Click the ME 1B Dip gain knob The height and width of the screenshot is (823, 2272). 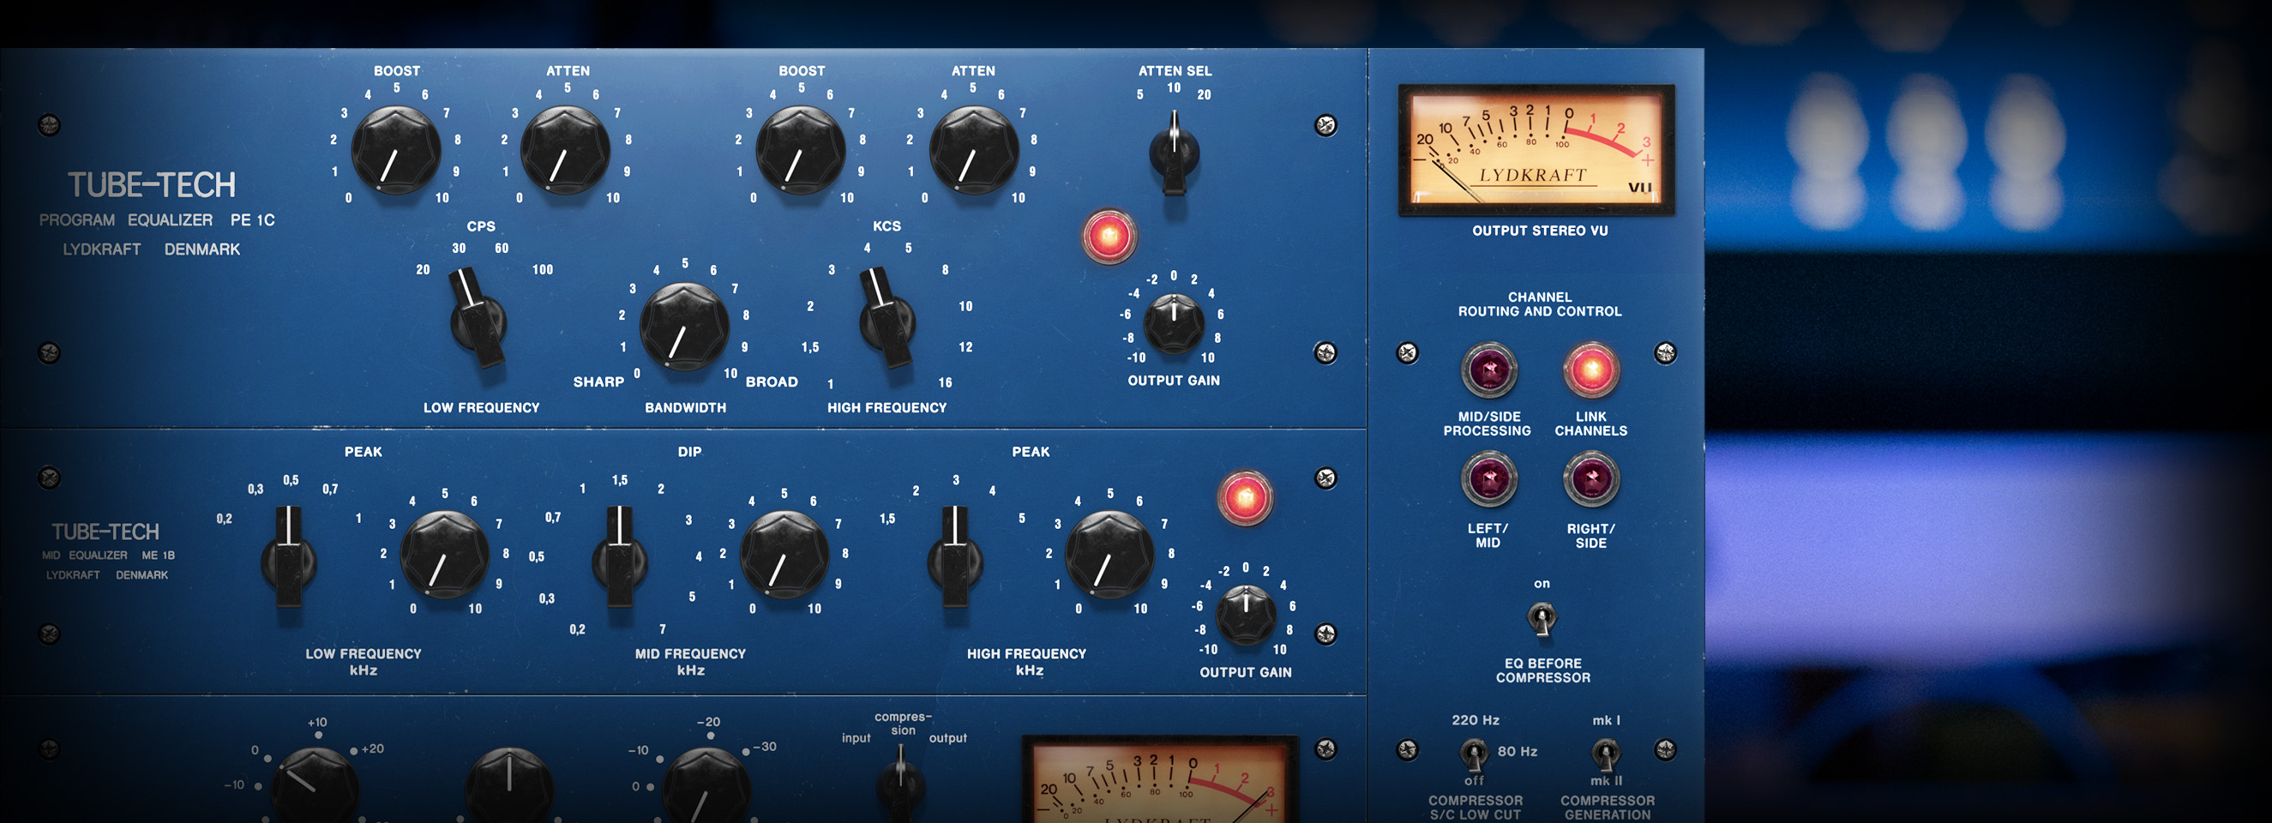click(784, 554)
